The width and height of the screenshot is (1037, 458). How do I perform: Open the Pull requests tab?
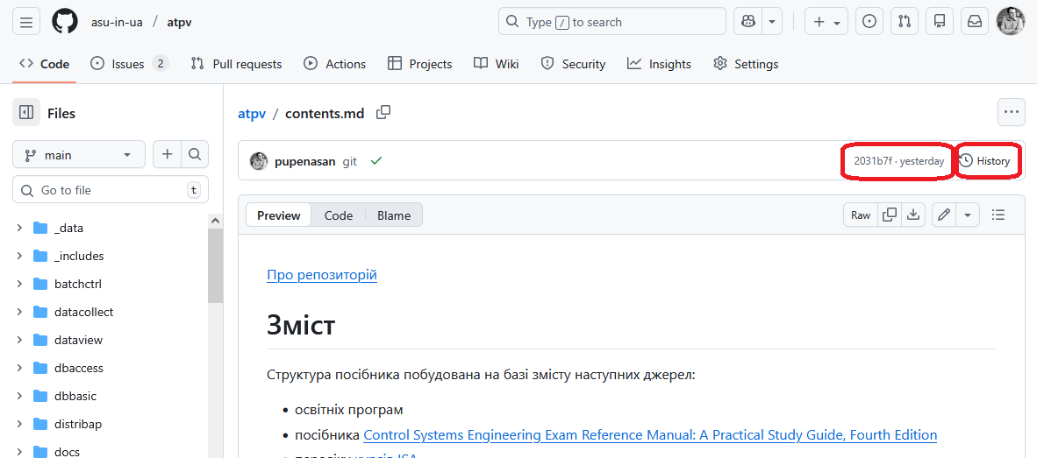point(237,64)
